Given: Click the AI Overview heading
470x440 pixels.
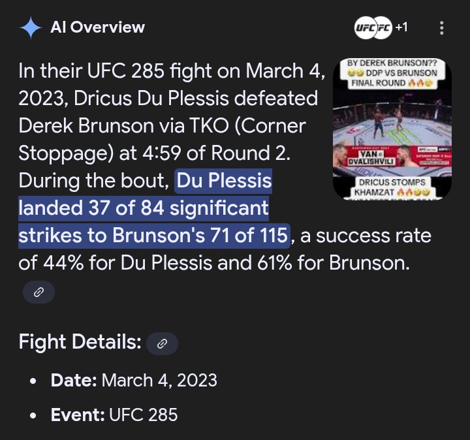Looking at the screenshot, I should [97, 27].
